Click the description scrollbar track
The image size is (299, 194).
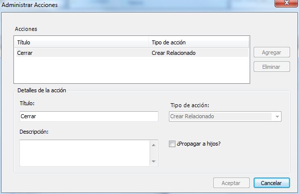(x=153, y=154)
